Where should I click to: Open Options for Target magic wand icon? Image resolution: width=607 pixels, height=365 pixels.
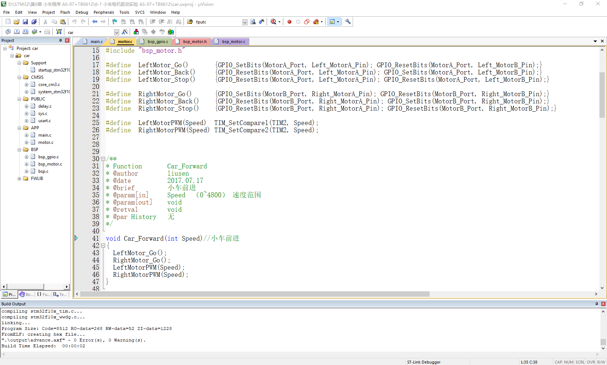tap(125, 32)
